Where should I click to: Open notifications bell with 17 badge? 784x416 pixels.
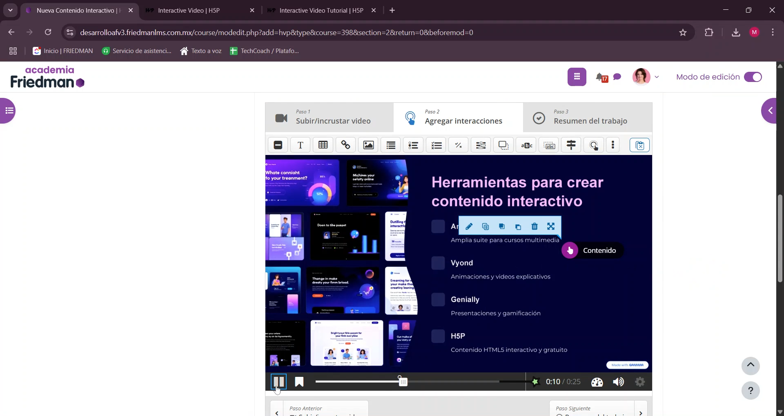click(x=601, y=77)
